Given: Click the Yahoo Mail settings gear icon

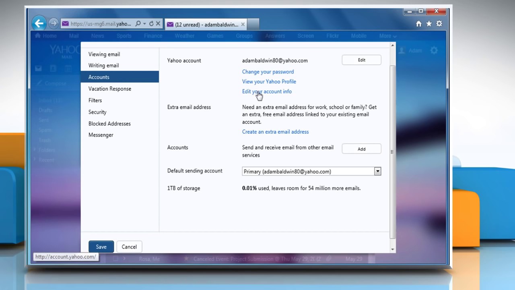Looking at the screenshot, I should pos(434,50).
